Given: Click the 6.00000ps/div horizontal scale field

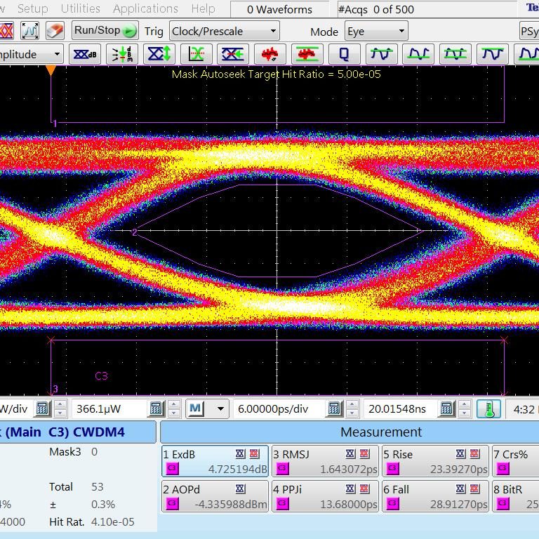Looking at the screenshot, I should pos(279,408).
